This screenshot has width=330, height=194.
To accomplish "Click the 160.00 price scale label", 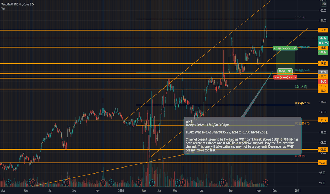I will coord(323,11).
